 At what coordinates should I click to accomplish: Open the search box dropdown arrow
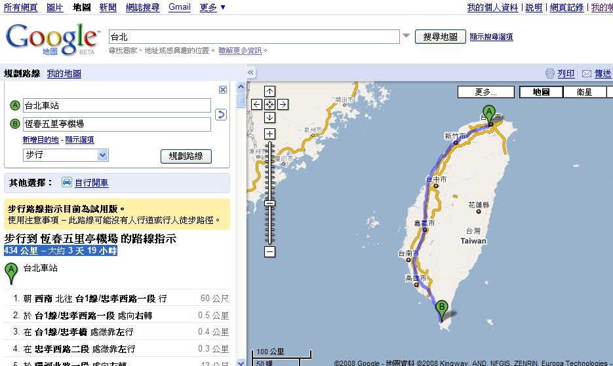[x=406, y=36]
